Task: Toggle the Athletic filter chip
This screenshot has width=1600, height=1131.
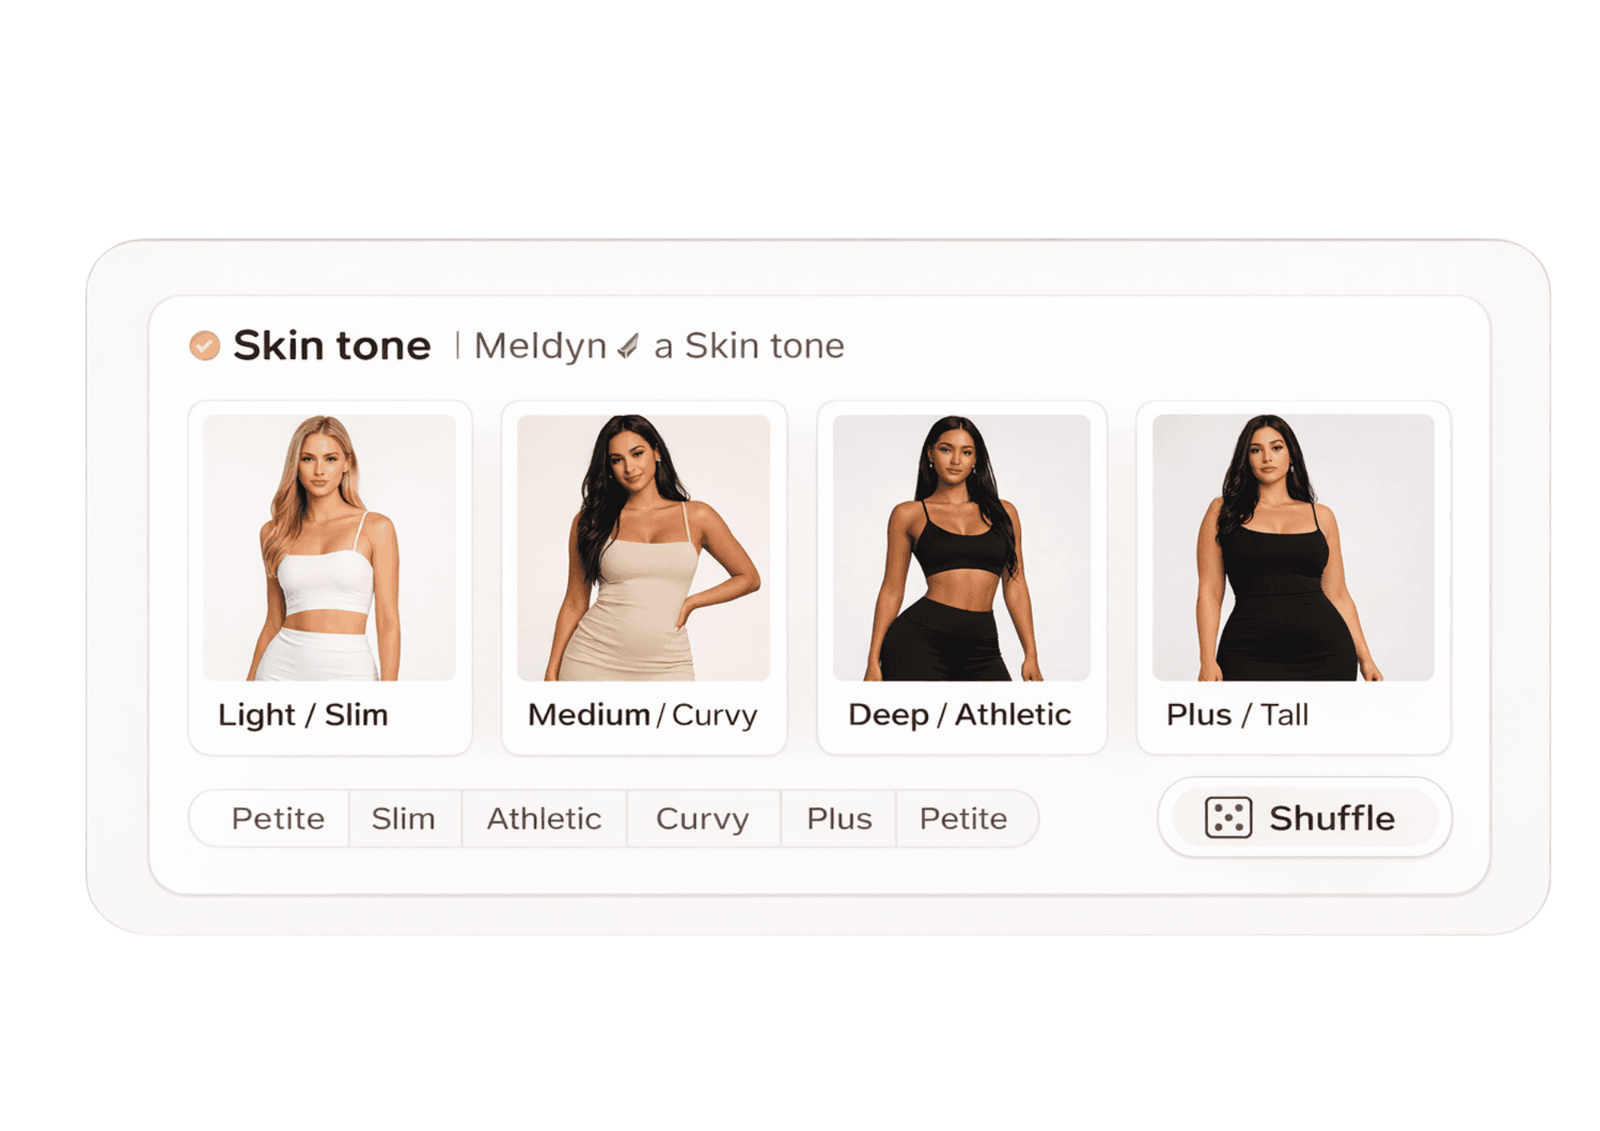Action: [544, 817]
